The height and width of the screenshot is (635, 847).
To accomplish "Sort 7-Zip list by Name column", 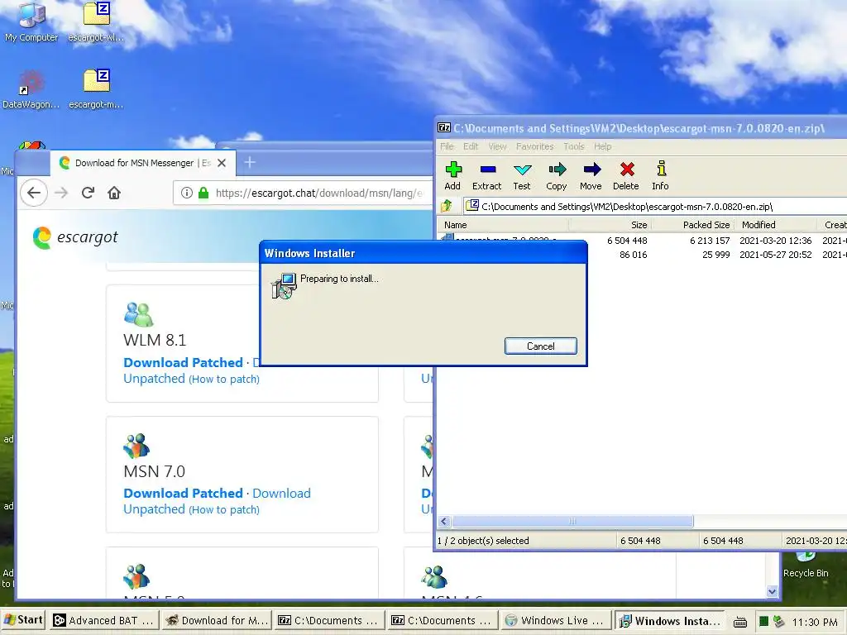I will click(x=504, y=225).
